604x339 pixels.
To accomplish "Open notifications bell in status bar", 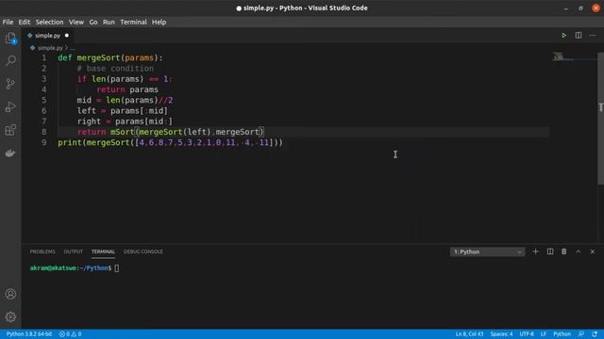I will [595, 334].
